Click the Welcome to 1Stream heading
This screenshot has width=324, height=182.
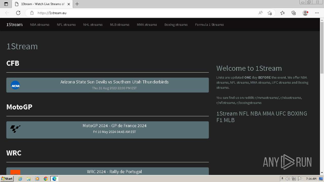249,68
